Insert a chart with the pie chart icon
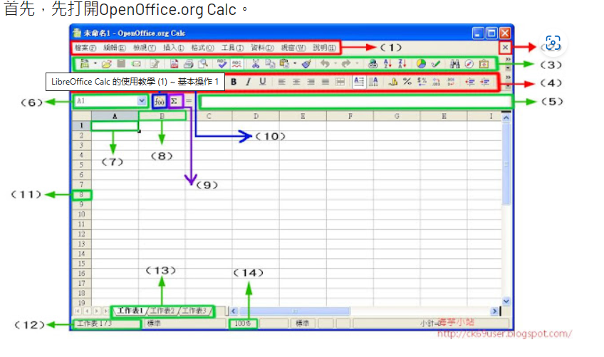The image size is (604, 357). 421,64
